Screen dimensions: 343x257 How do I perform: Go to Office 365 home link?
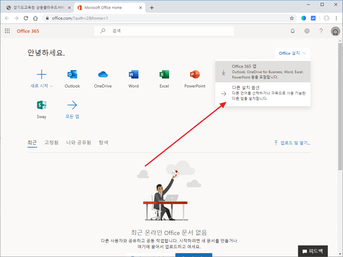click(28, 31)
